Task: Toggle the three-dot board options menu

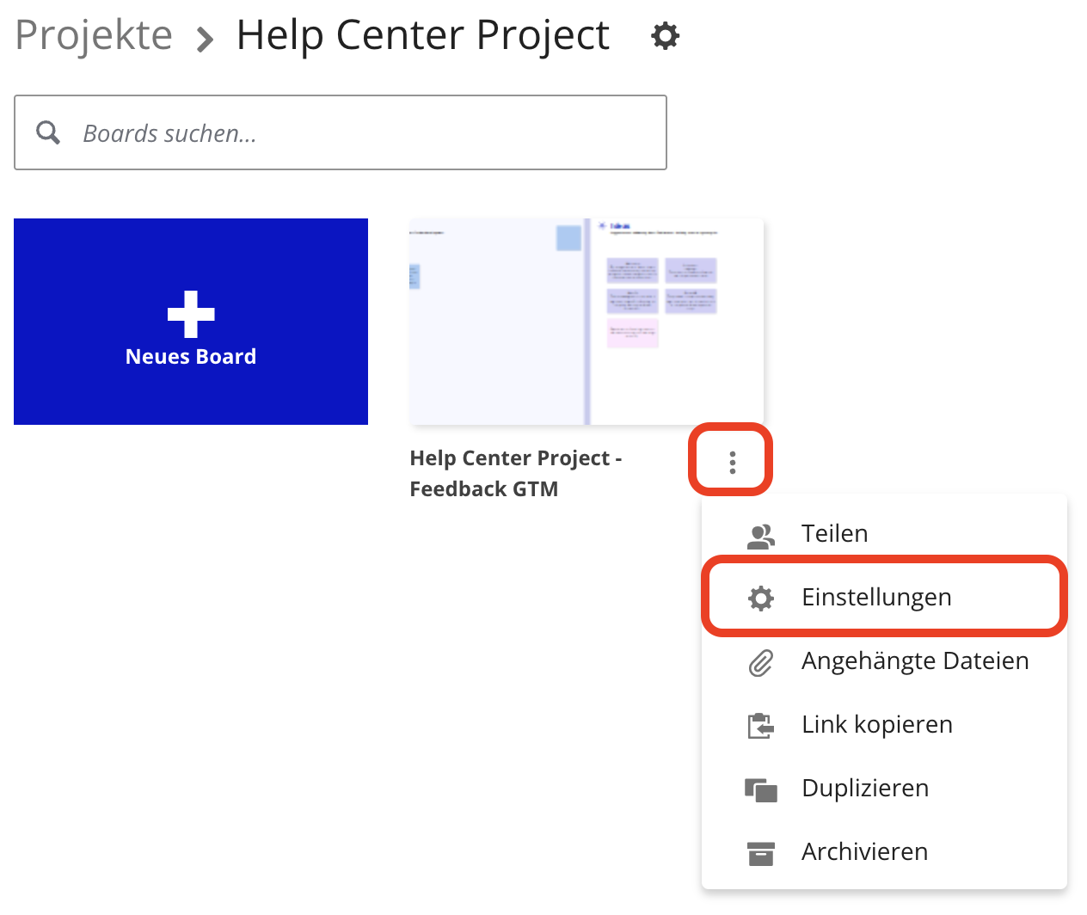Action: 732,462
